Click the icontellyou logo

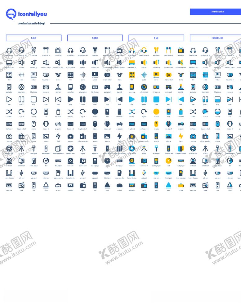click(x=26, y=14)
